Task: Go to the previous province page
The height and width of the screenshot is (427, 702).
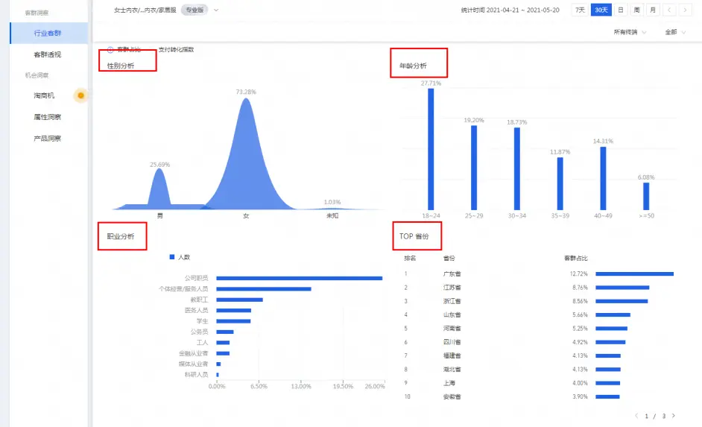Action: (x=636, y=416)
